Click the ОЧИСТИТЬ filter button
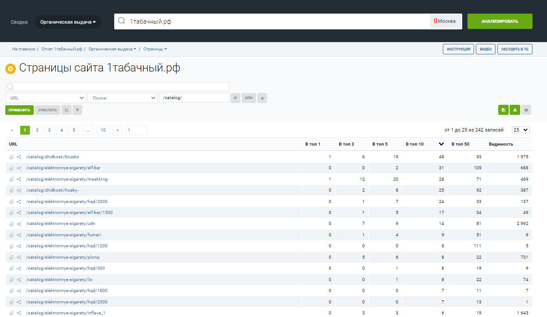 pos(47,110)
